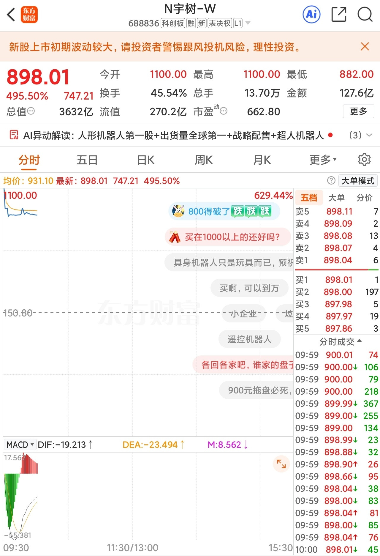Tap the 遥控机器人 comment bubble
This screenshot has width=380, height=556.
click(249, 339)
